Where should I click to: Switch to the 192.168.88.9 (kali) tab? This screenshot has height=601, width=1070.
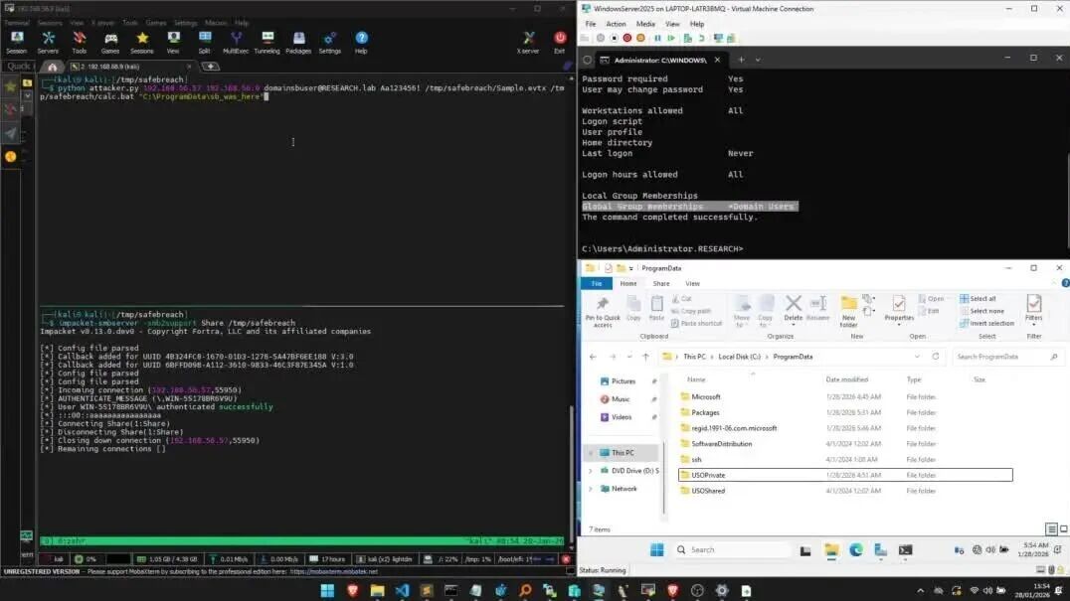129,67
